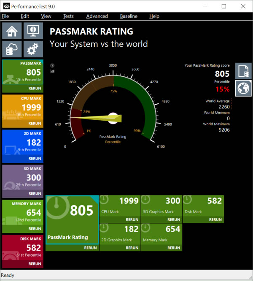
Task: Click the "2D Graphics Mark" label
Action: pos(116,240)
